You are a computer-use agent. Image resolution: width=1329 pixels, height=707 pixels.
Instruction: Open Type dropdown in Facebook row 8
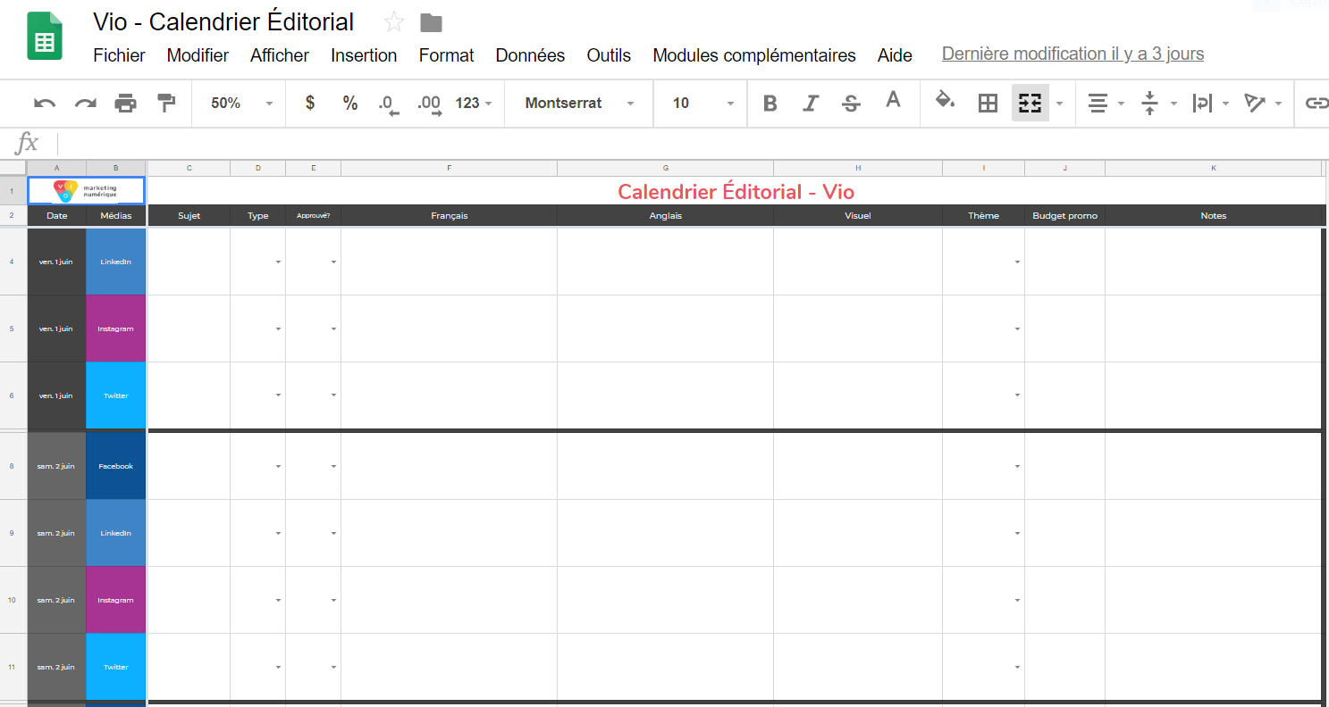coord(278,466)
